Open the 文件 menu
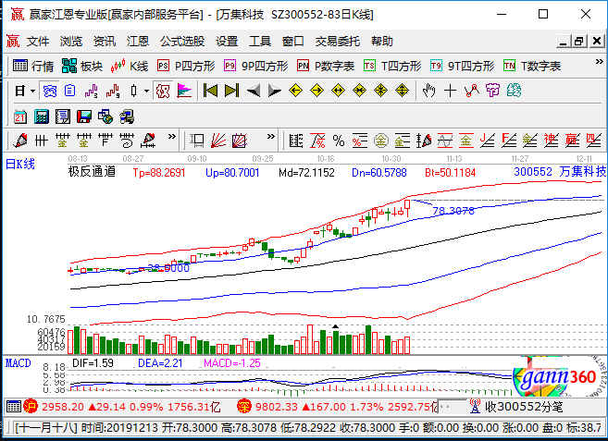 (x=38, y=41)
